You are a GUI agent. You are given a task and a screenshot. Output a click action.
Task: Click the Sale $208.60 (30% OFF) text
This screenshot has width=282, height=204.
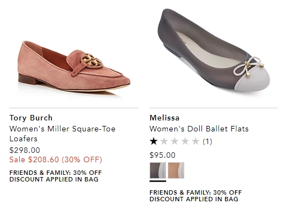tap(56, 159)
